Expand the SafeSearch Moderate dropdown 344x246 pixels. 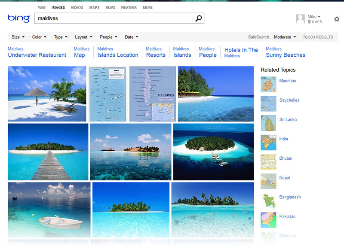click(285, 37)
